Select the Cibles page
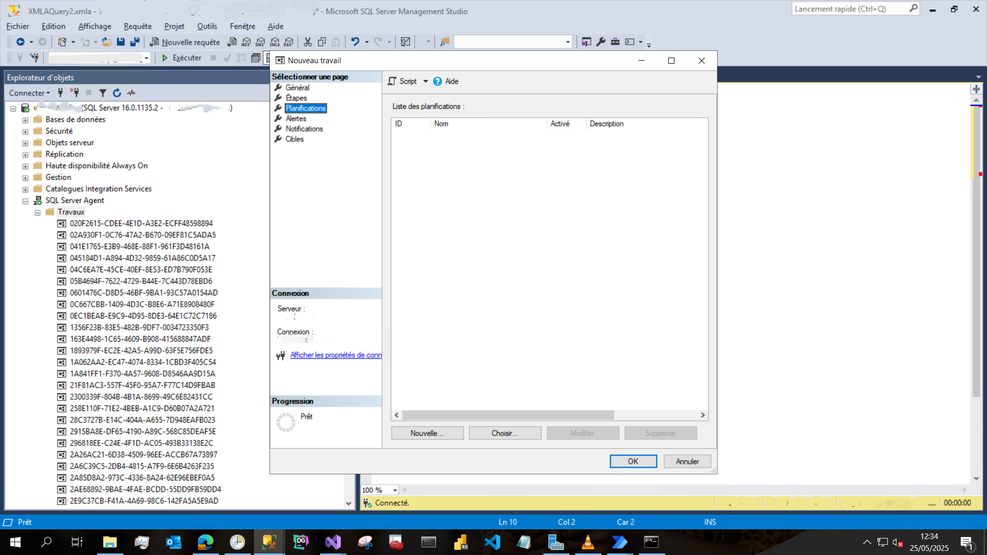987x555 pixels. (x=295, y=139)
